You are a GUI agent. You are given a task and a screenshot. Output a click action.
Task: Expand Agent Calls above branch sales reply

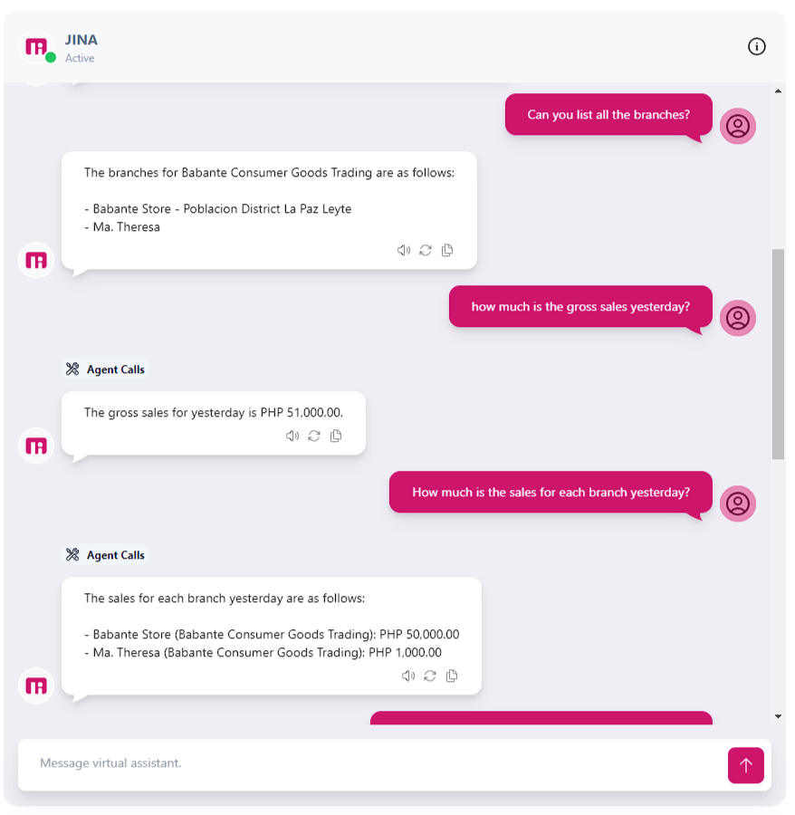pos(105,555)
